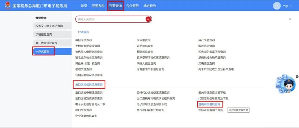Select 涉税信息查询 in sidebar
Image resolution: width=299 pixels, height=128 pixels.
[52, 35]
